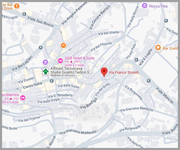Open the Bar Giard place label
The height and width of the screenshot is (150, 180).
[170, 48]
